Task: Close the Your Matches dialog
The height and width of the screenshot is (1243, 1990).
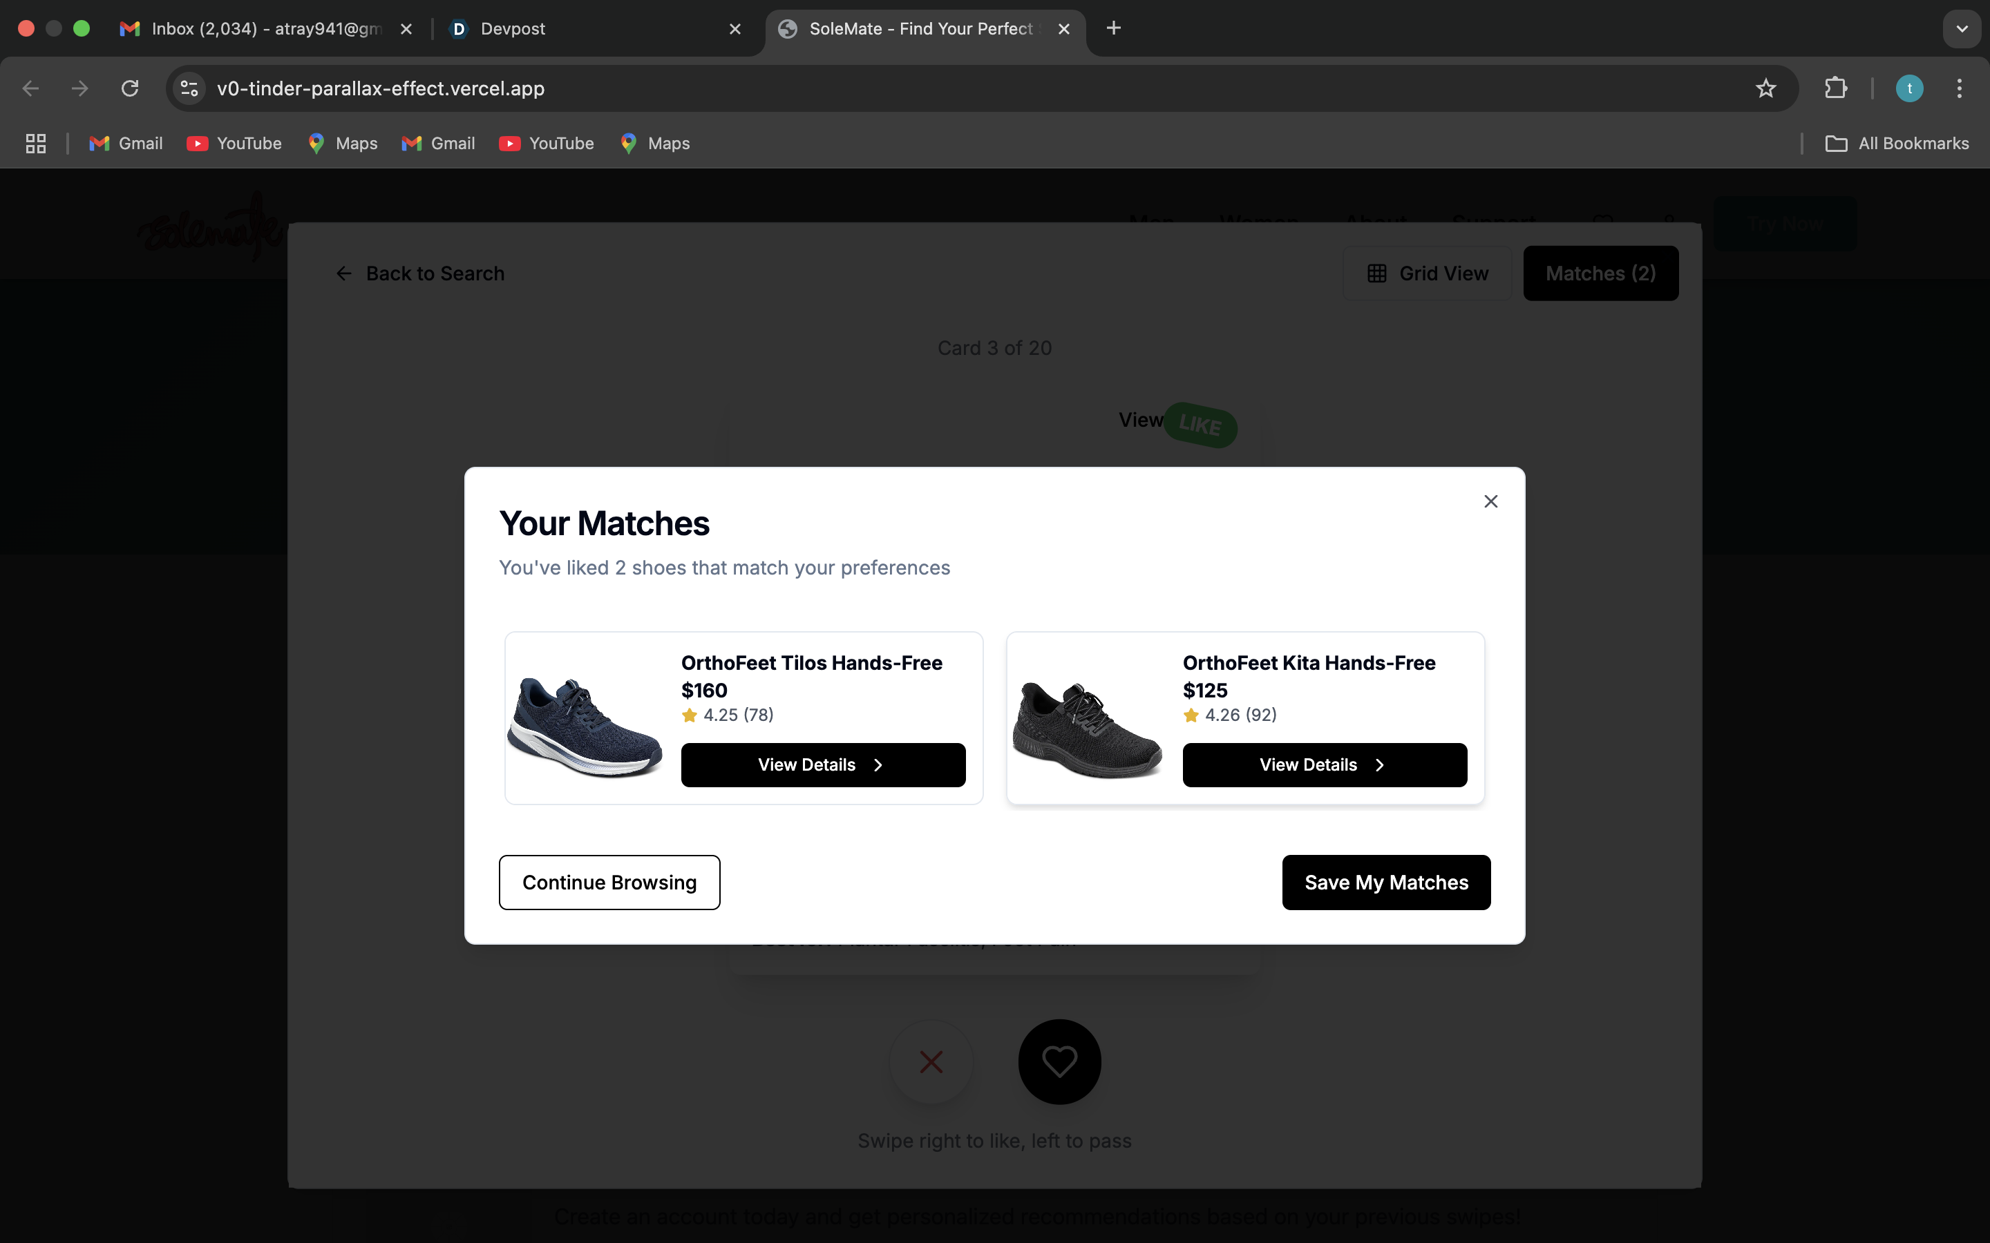Action: tap(1490, 501)
